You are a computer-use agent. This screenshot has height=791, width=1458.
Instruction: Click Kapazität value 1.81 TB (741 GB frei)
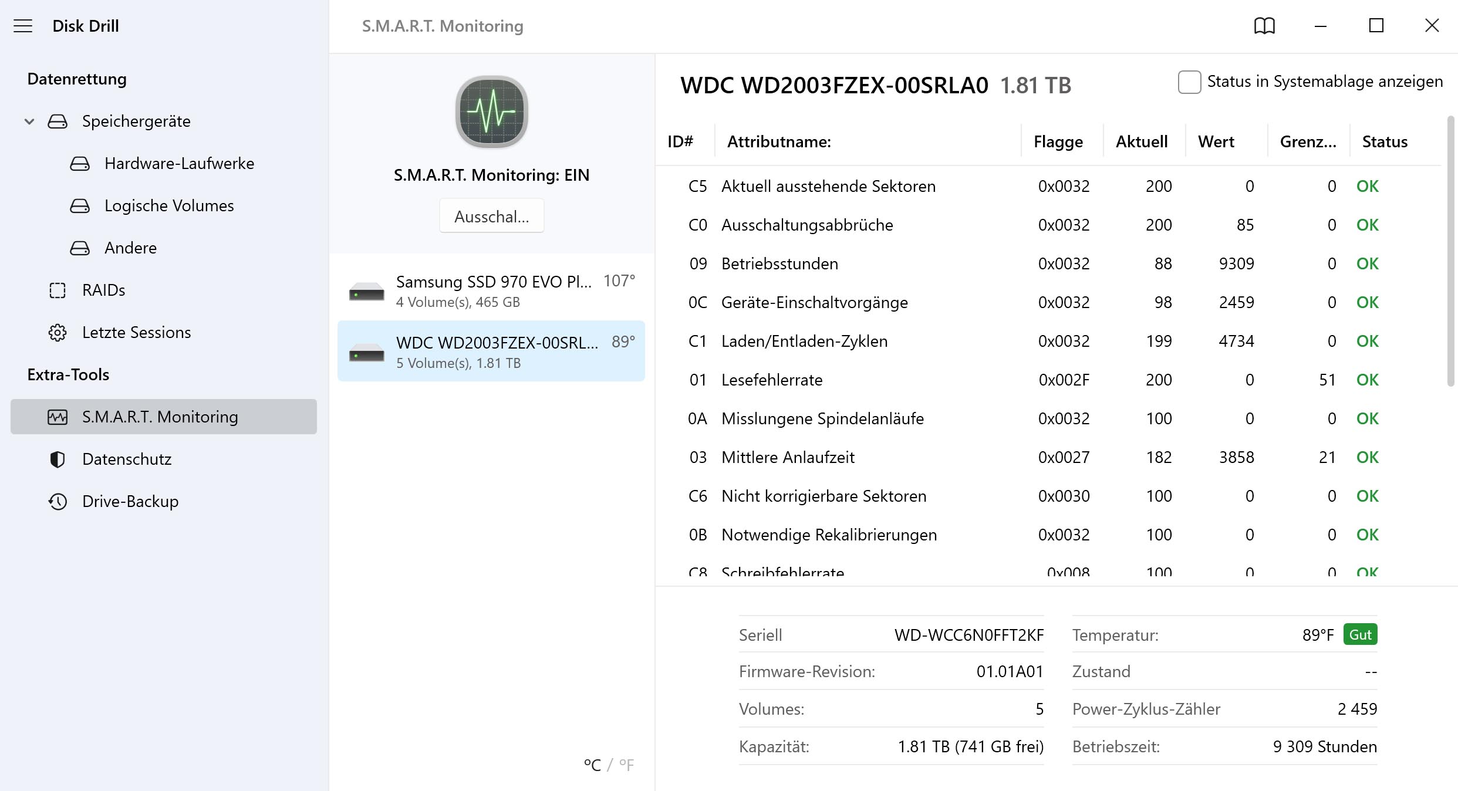tap(971, 746)
